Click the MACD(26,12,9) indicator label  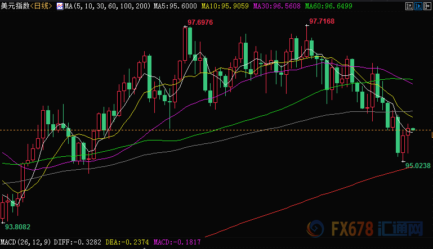point(26,242)
